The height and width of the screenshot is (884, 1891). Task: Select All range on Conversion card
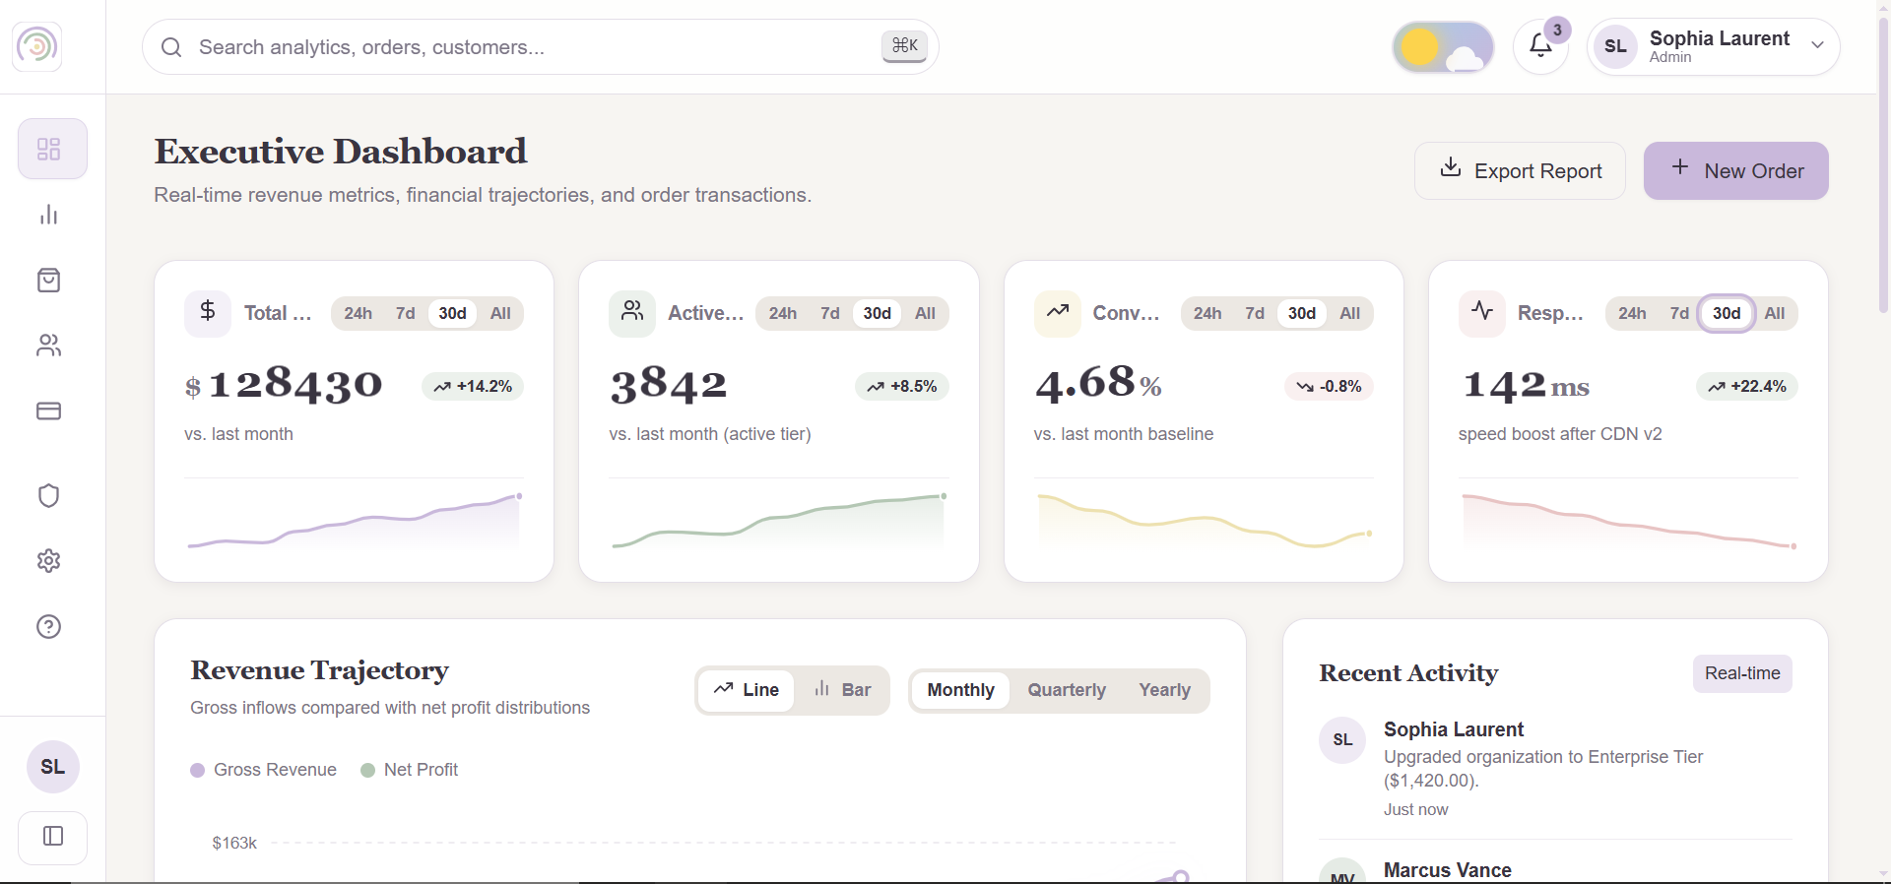tap(1350, 313)
